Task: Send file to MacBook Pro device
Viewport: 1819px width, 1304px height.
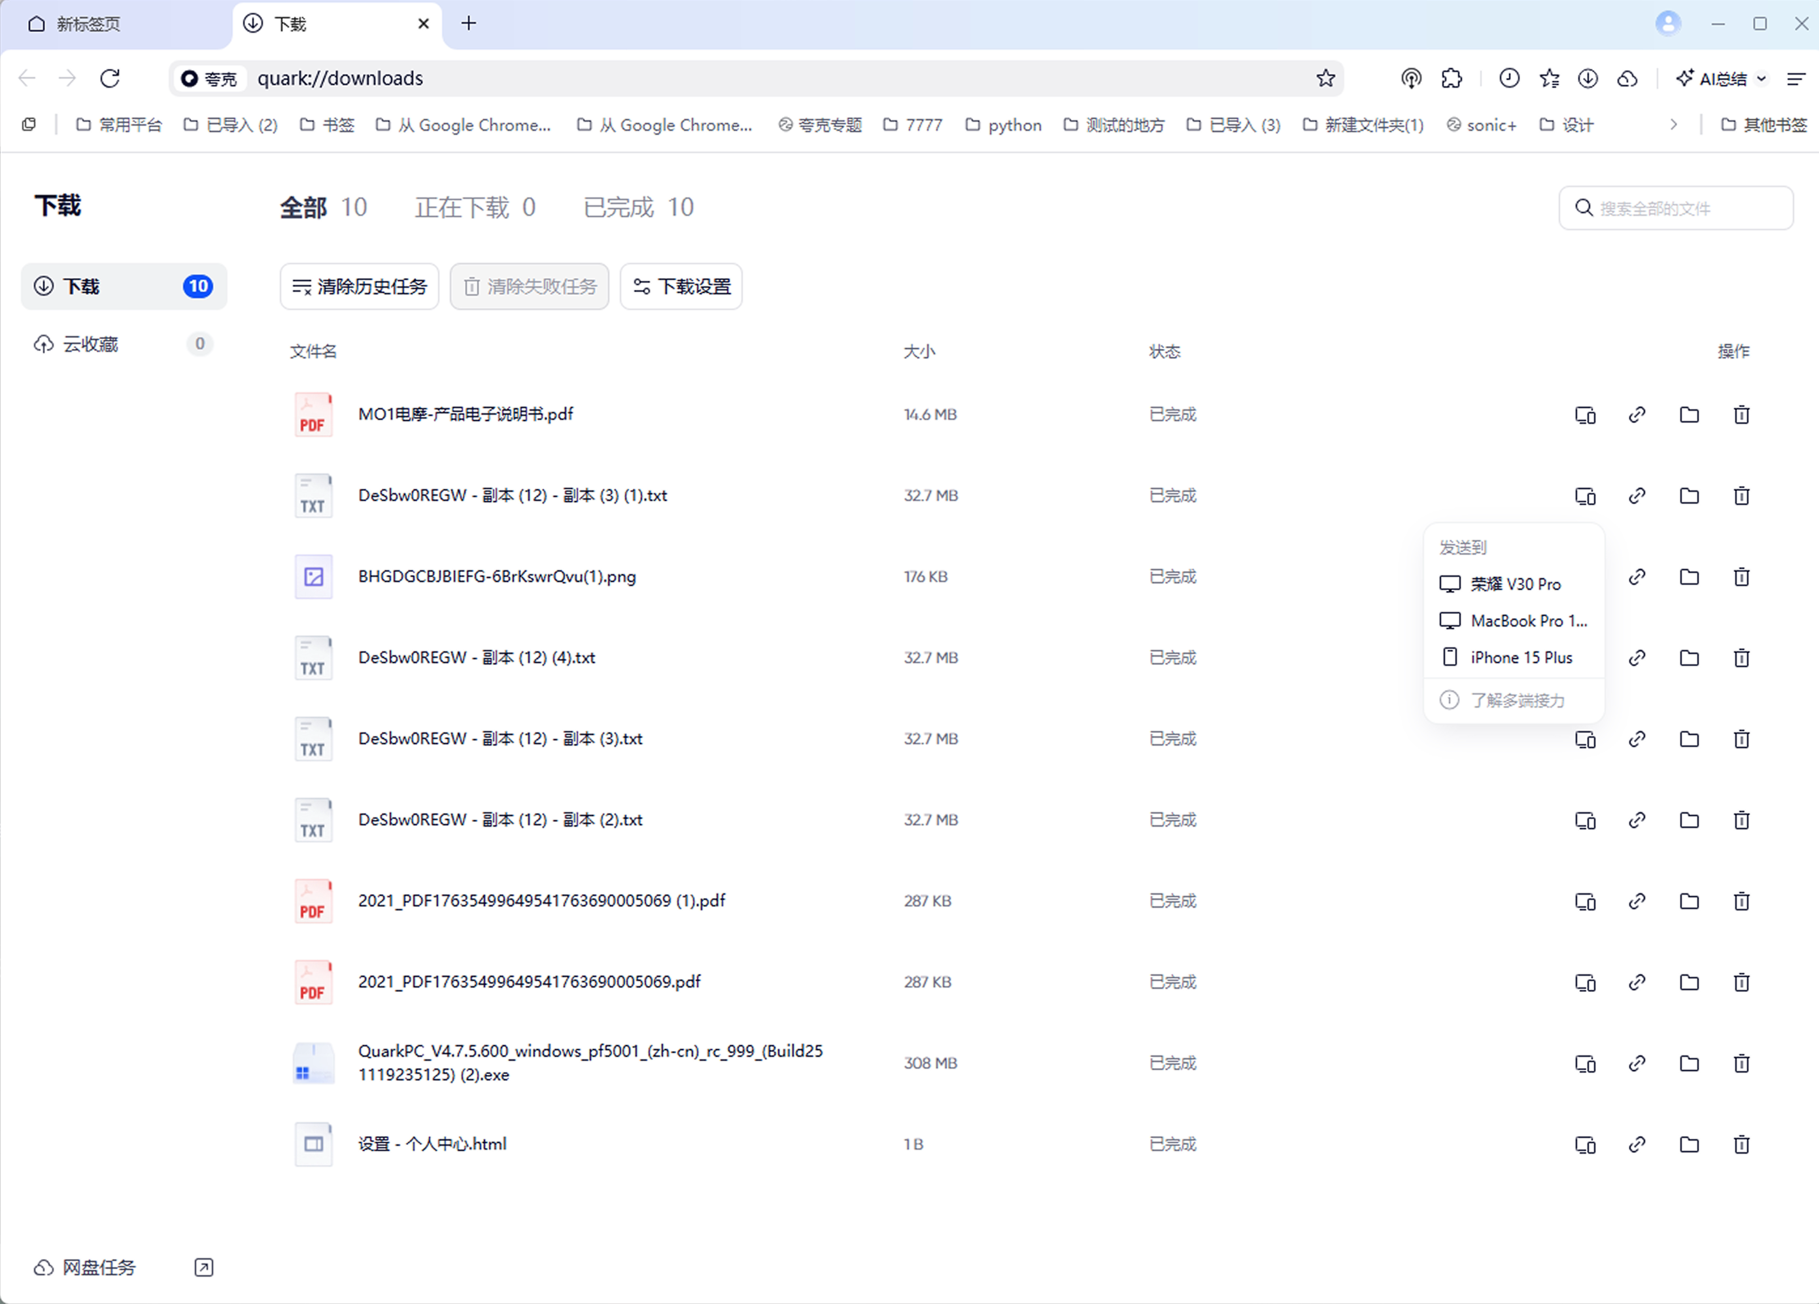Action: (x=1514, y=621)
